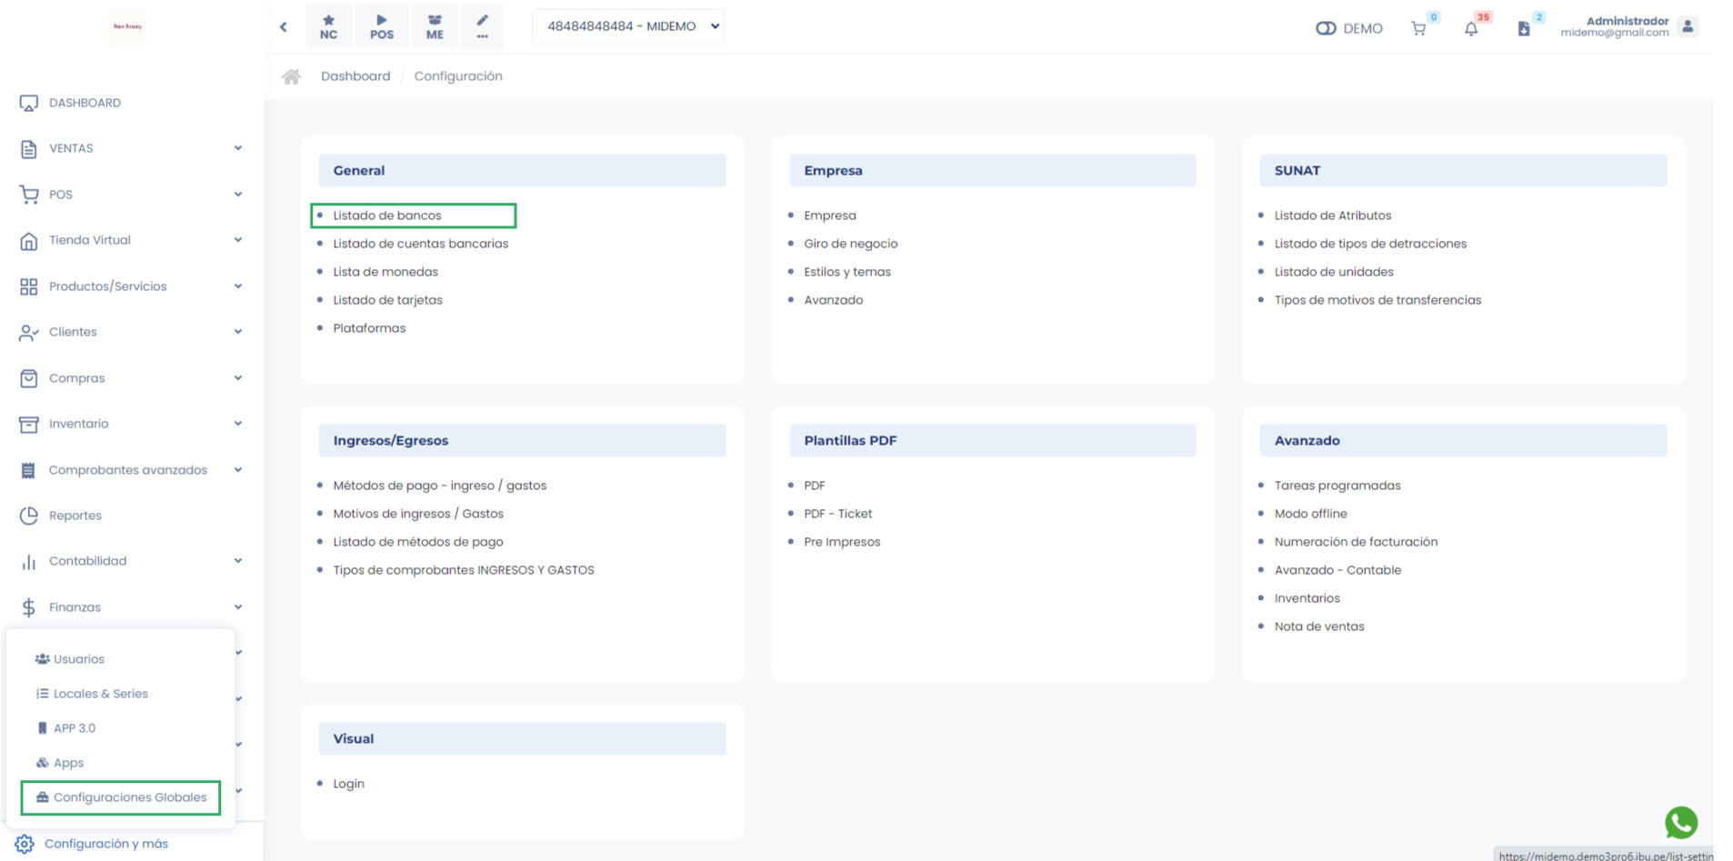Screen dimensions: 1733x861
Task: Open the shopping cart icon
Action: (x=1418, y=28)
